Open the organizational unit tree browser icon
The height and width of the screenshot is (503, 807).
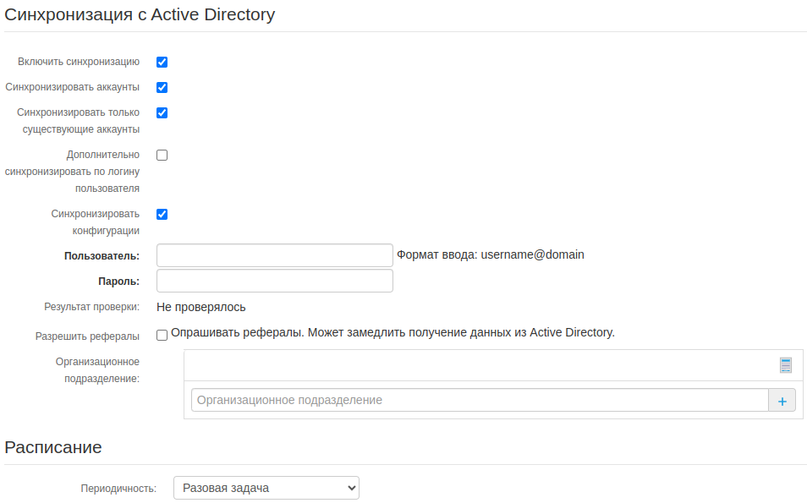[x=785, y=364]
